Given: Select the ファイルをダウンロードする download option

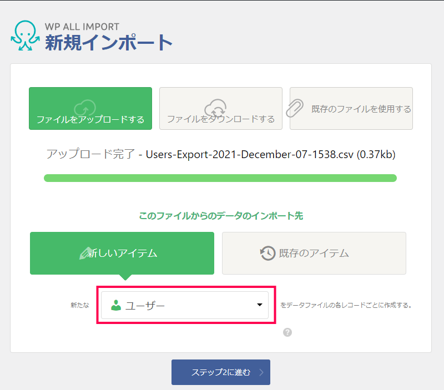Looking at the screenshot, I should pos(221,108).
